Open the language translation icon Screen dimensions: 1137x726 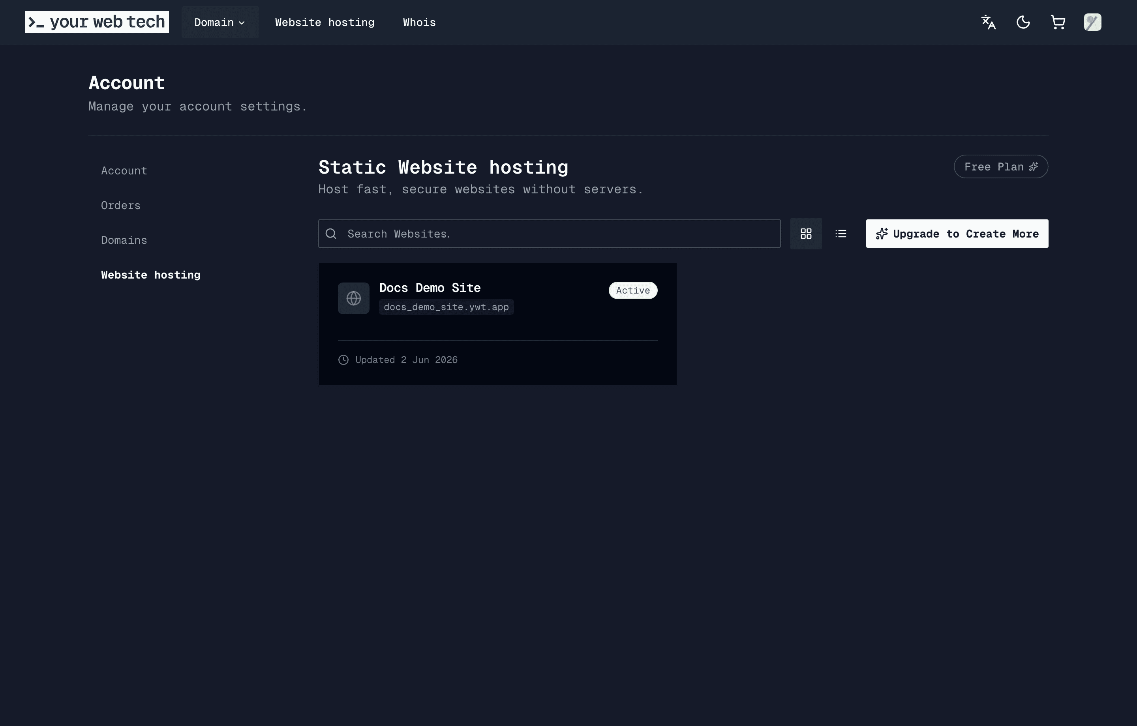[x=988, y=22]
